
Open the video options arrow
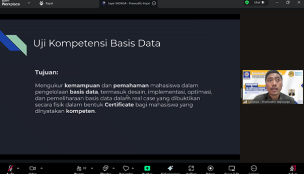coord(41,168)
